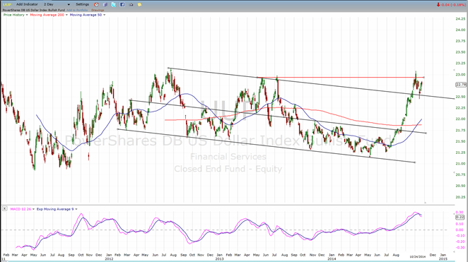Click the Moving Average 200 label
The width and height of the screenshot is (468, 262).
tap(47, 15)
